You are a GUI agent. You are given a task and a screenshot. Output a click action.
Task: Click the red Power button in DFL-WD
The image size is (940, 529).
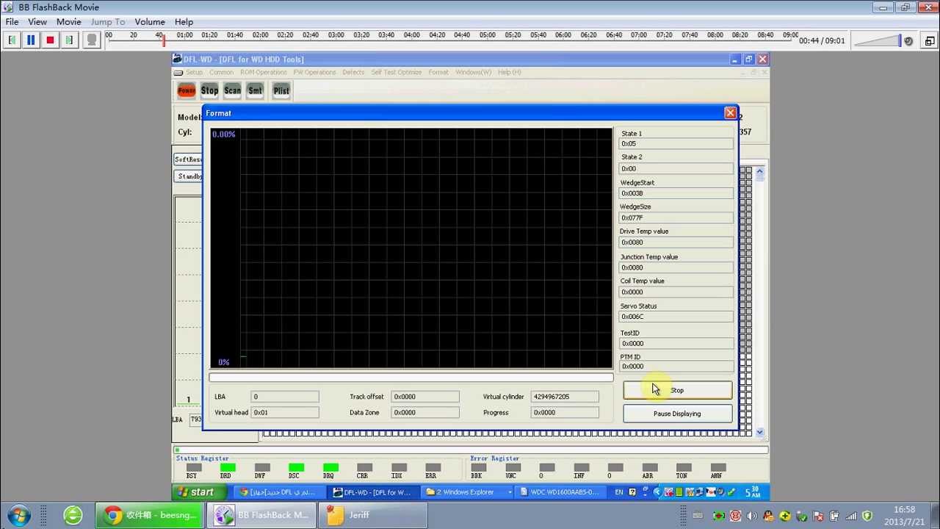[x=187, y=90]
